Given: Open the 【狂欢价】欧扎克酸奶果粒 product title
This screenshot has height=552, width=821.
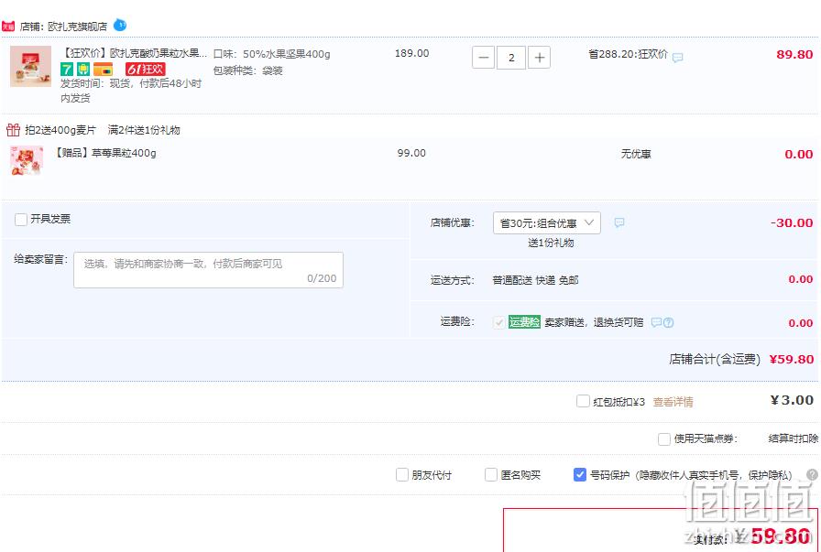Looking at the screenshot, I should 134,53.
